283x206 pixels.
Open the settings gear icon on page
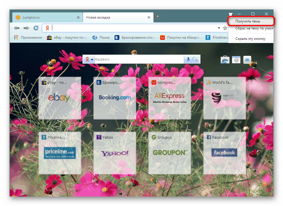point(236,60)
